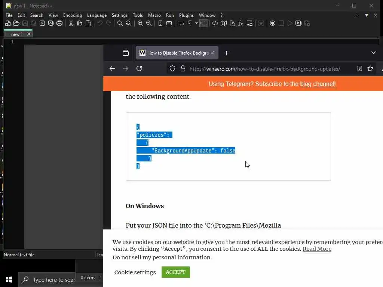Open Replace dialog toolbar icon
Viewport: 383px width, 287px height.
pyautogui.click(x=129, y=24)
